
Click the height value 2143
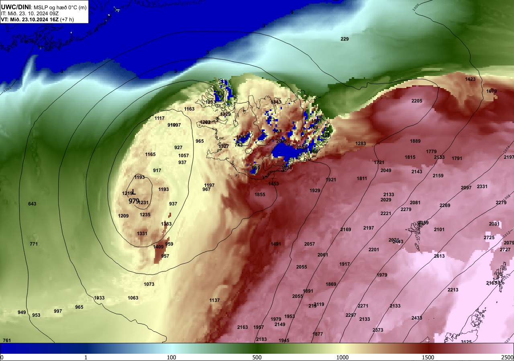[417, 172]
